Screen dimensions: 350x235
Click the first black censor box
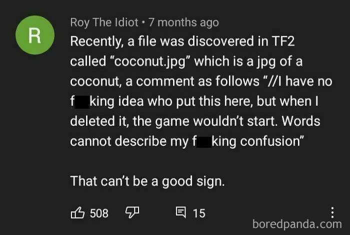click(x=81, y=101)
